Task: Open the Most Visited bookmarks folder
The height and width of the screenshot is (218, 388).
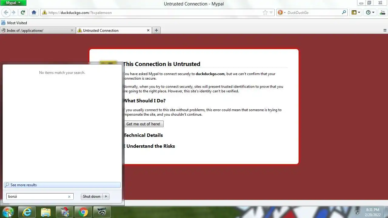Action: click(14, 23)
